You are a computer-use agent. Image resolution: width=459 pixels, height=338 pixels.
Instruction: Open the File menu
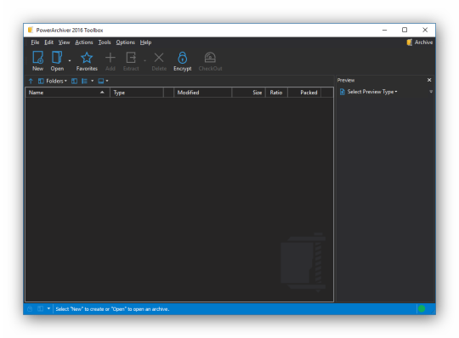point(35,42)
